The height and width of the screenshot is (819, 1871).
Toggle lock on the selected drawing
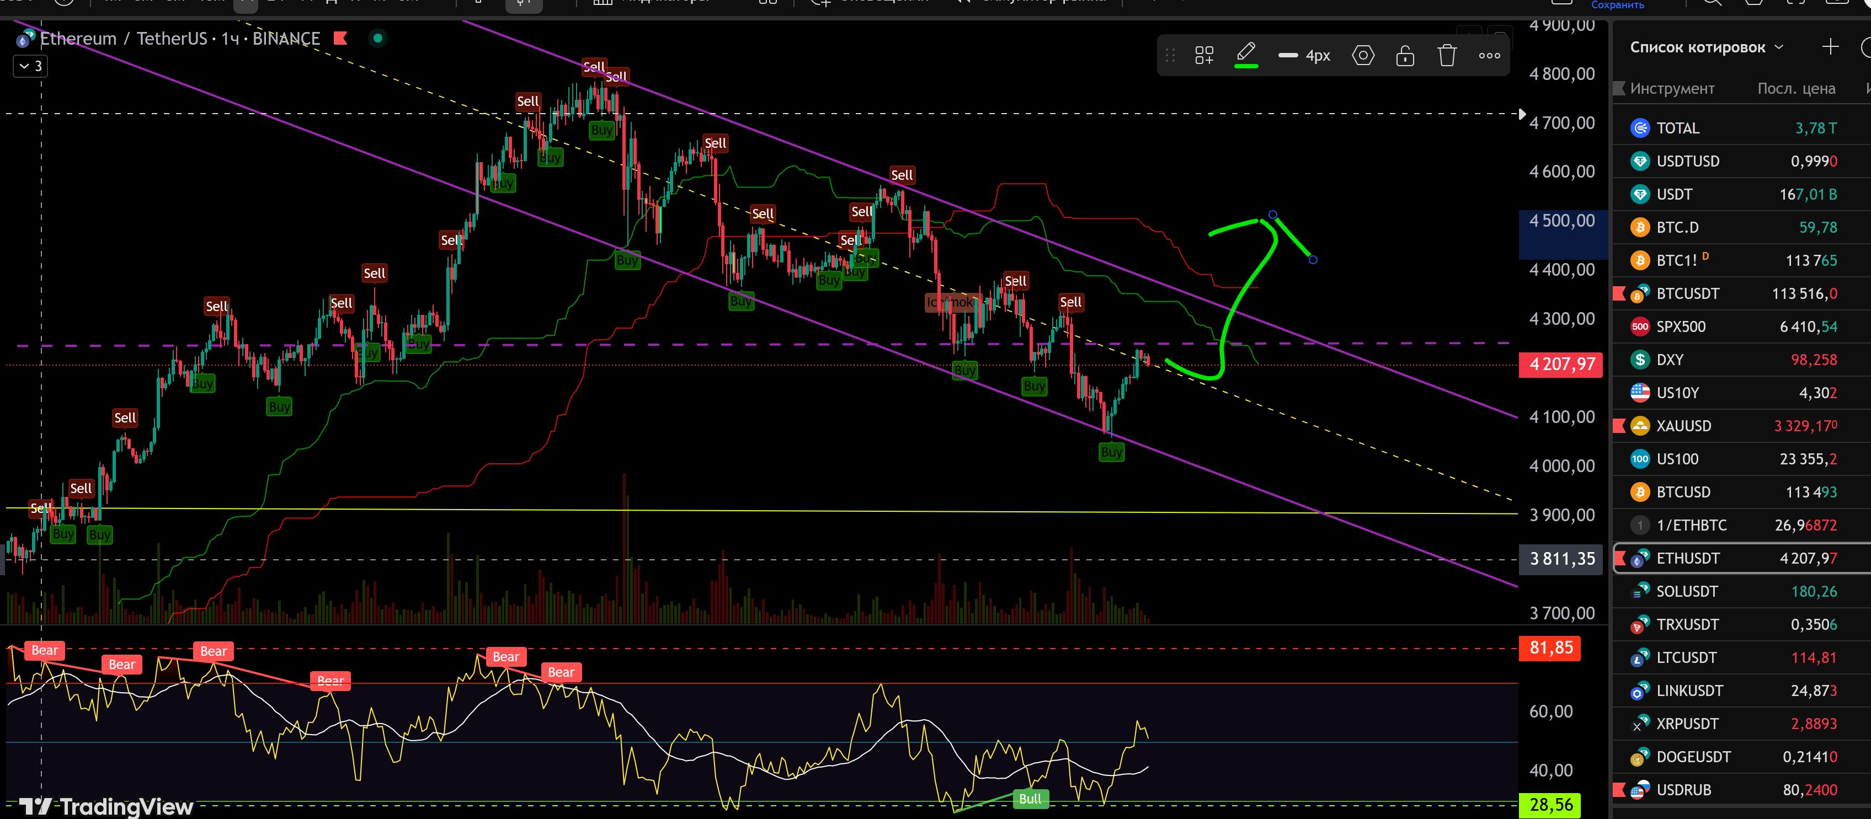click(1405, 55)
